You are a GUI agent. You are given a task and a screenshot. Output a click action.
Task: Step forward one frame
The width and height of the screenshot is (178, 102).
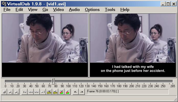[x=37, y=92]
